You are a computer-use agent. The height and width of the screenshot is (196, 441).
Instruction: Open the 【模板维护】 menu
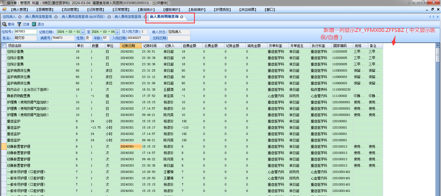point(172,10)
